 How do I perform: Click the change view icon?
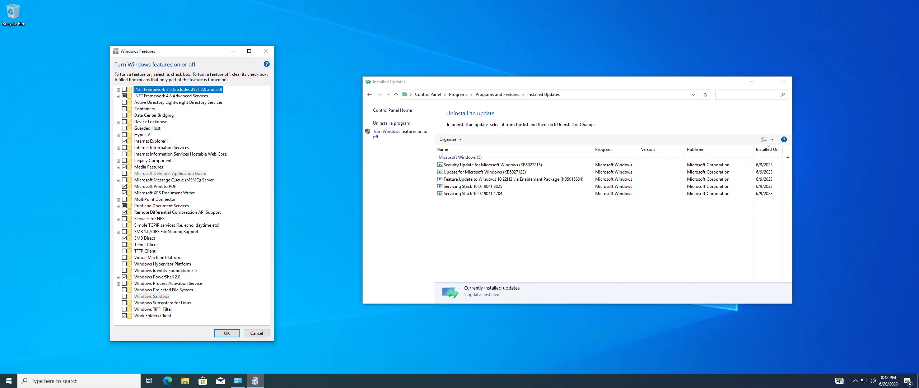point(764,139)
